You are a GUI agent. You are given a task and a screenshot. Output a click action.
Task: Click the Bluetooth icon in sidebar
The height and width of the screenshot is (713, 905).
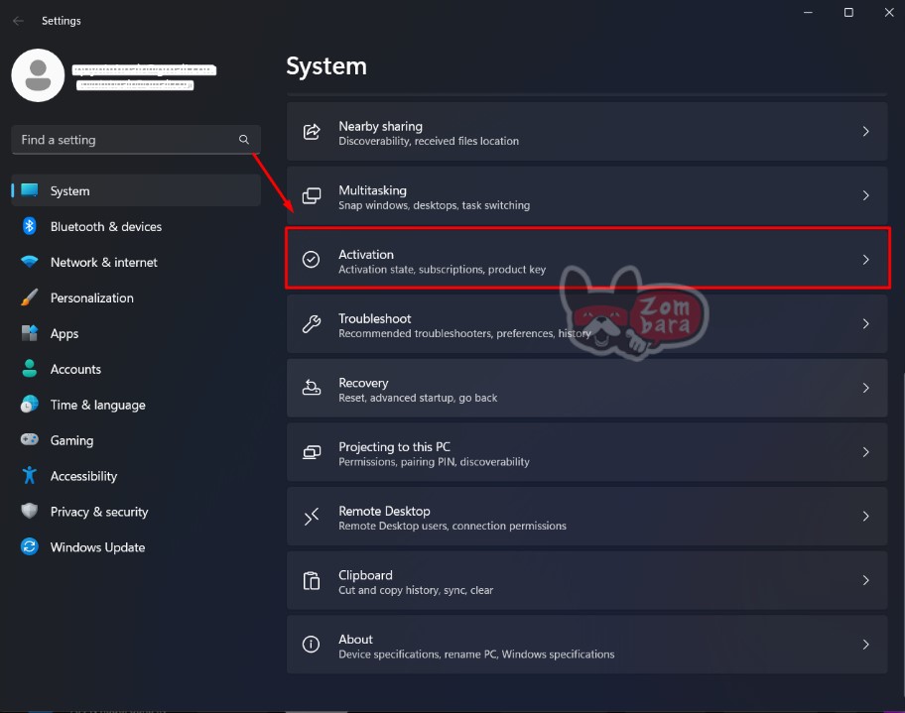coord(30,226)
